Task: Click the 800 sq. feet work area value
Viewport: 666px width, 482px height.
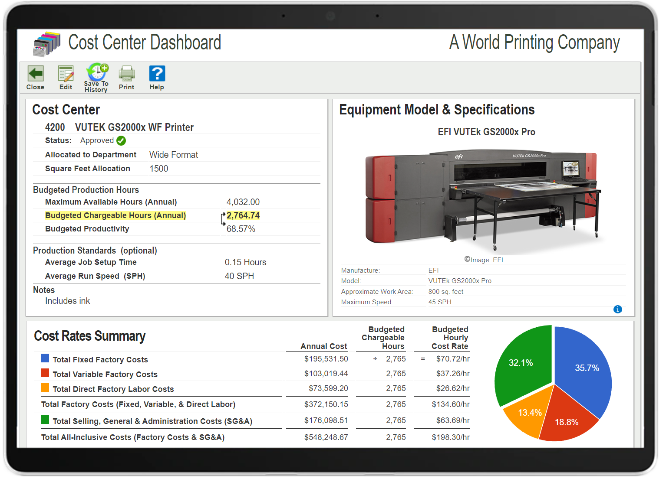Action: pyautogui.click(x=446, y=292)
